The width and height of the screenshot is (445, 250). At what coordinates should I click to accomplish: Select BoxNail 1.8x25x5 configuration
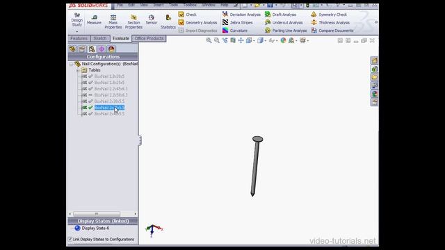109,83
